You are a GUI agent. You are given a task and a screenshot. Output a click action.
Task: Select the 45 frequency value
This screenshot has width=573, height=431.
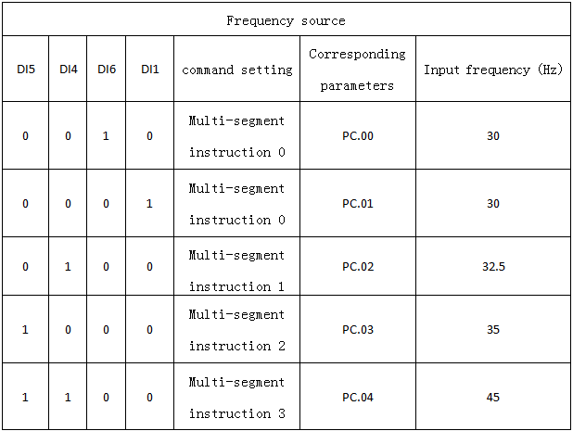coord(492,397)
